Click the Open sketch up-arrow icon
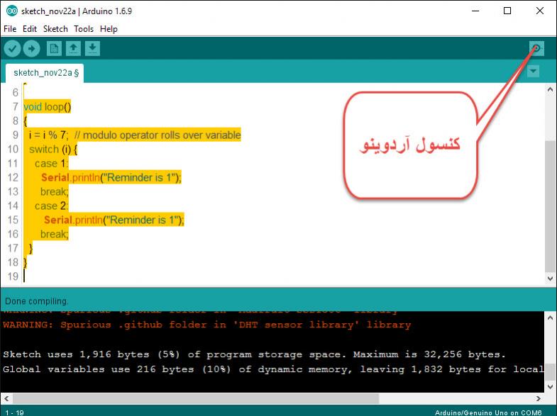 pyautogui.click(x=73, y=48)
